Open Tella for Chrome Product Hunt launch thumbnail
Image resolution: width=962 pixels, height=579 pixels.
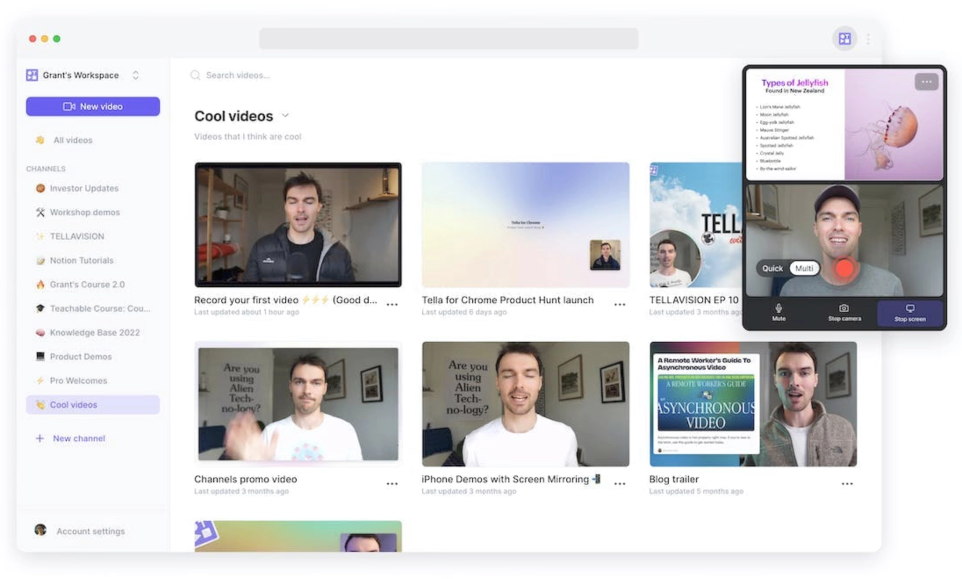[x=525, y=225]
